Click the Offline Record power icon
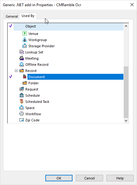 click(22, 65)
